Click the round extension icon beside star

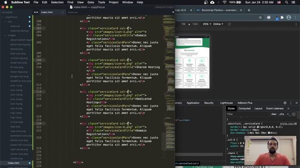pos(269,18)
